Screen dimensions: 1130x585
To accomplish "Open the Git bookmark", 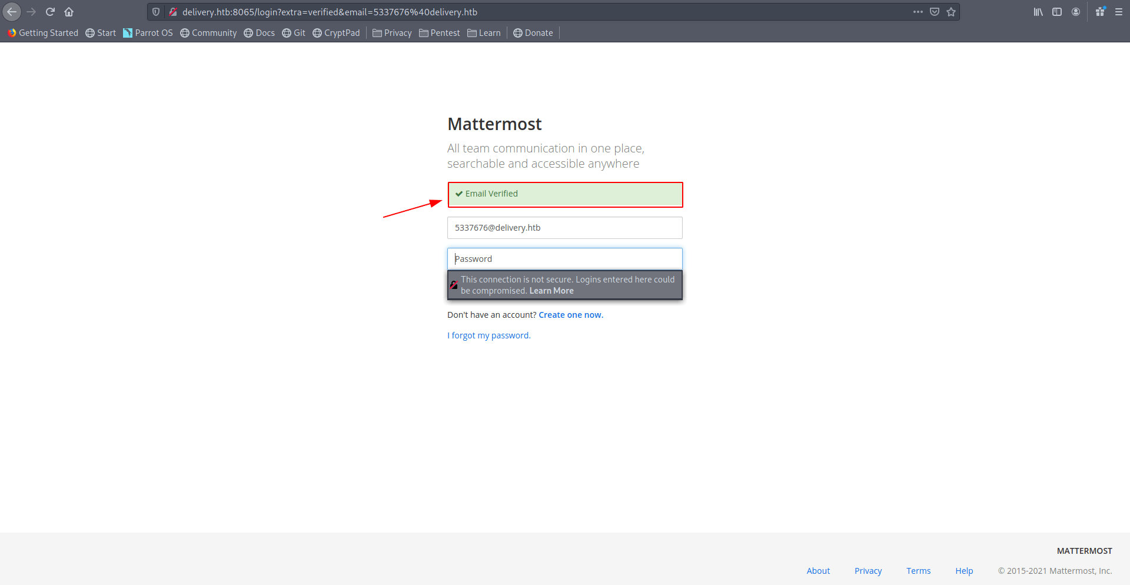I will click(294, 33).
